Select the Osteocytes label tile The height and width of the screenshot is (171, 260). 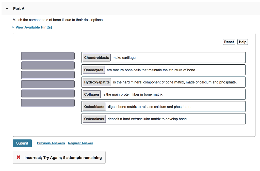(x=94, y=70)
